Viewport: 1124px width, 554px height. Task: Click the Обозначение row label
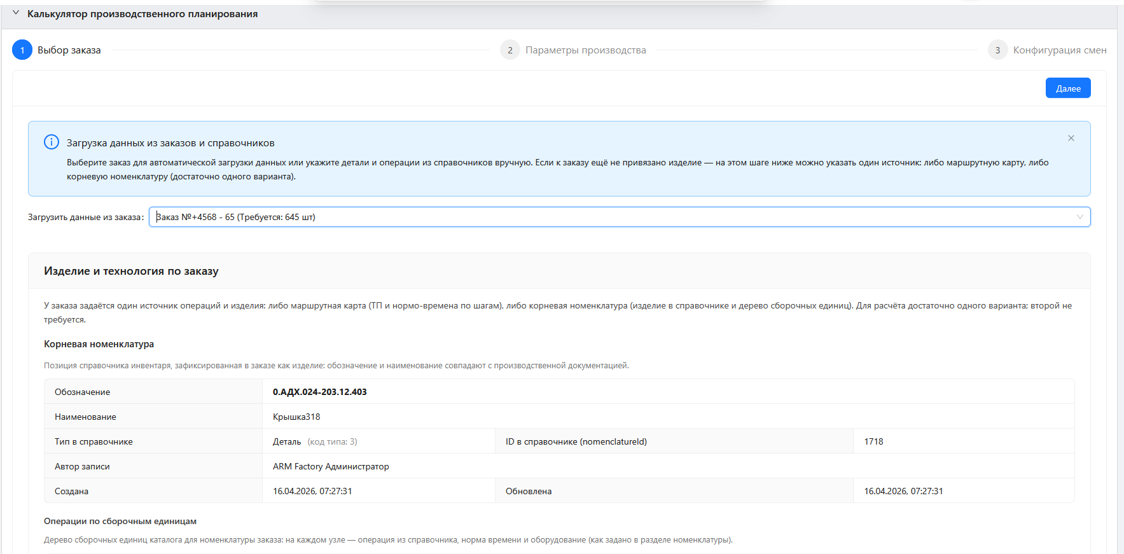click(82, 392)
